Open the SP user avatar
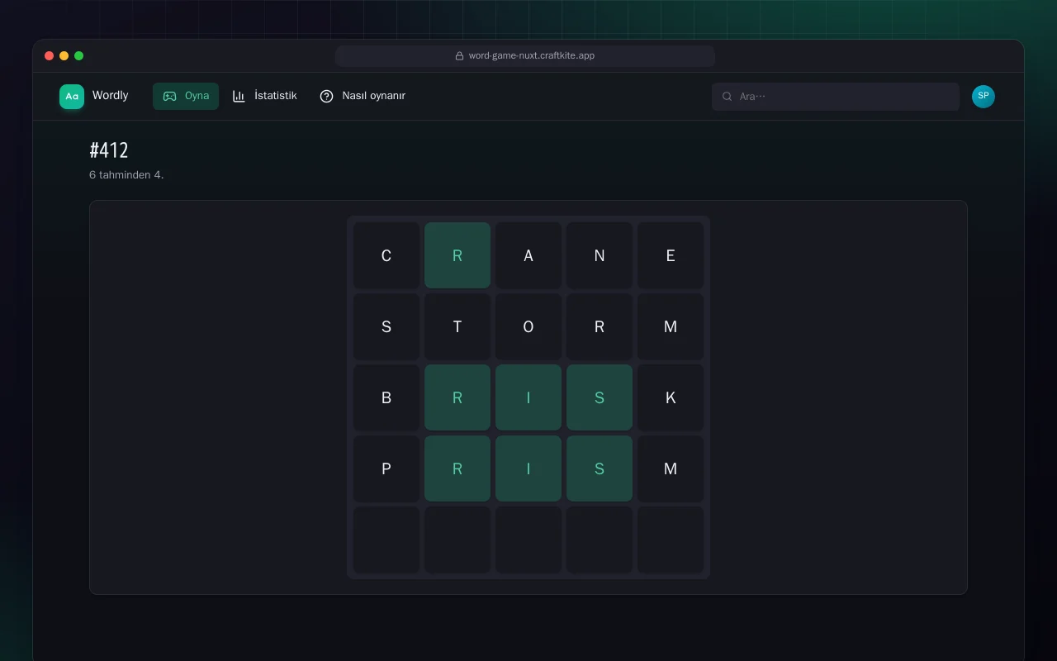This screenshot has height=661, width=1057. (x=984, y=97)
